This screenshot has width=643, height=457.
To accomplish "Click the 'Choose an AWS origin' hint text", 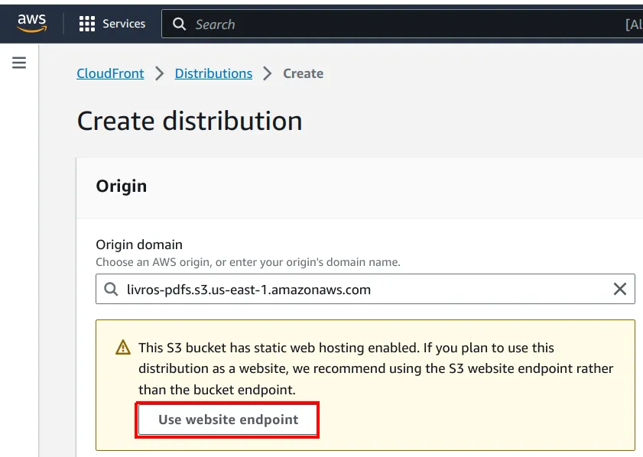I will [248, 262].
